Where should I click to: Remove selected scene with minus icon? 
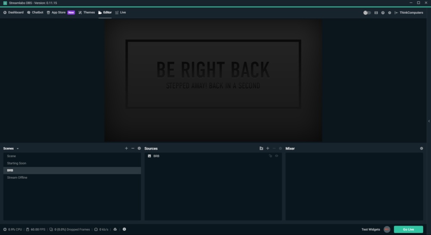pyautogui.click(x=133, y=148)
